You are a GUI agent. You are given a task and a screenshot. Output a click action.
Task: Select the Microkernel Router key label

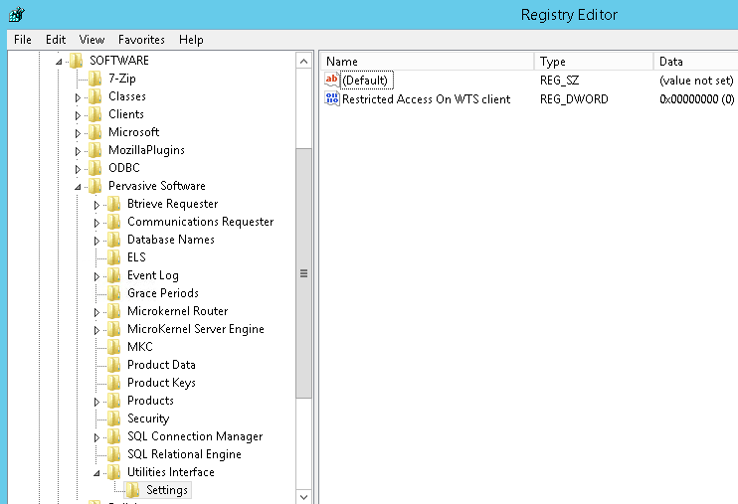tap(177, 311)
